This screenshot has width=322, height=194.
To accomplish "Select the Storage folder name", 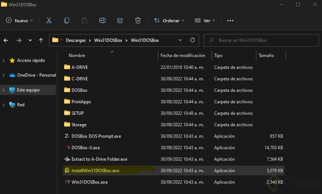I will (x=79, y=125).
